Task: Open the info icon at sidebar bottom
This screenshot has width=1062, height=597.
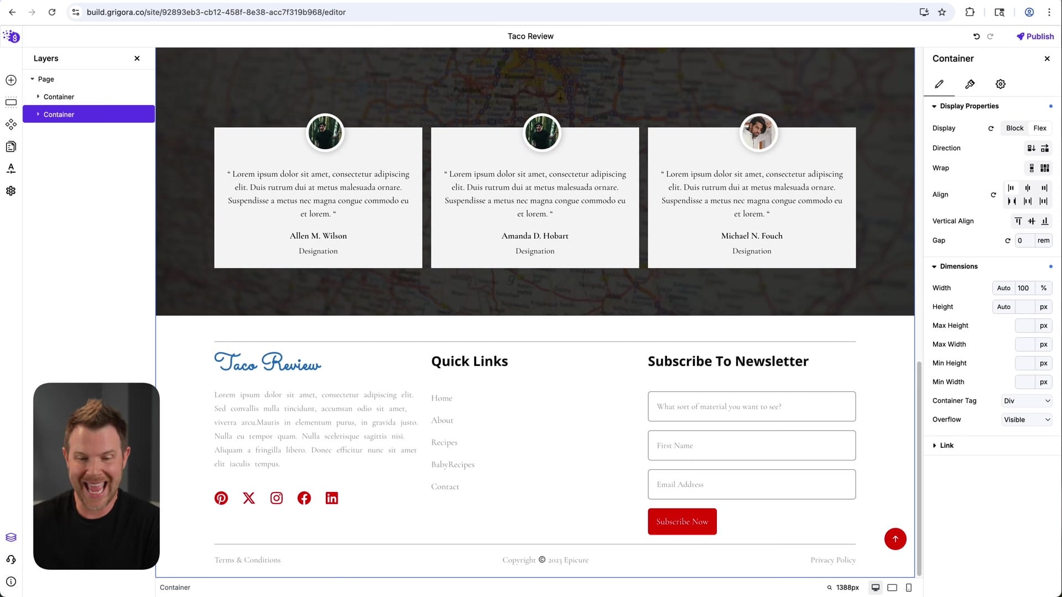Action: (x=11, y=582)
